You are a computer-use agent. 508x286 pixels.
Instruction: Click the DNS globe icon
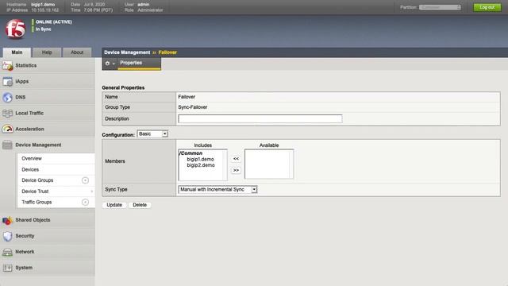[x=7, y=97]
